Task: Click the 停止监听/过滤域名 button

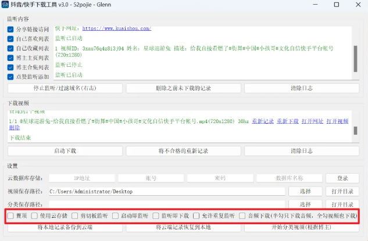Action: pyautogui.click(x=65, y=88)
